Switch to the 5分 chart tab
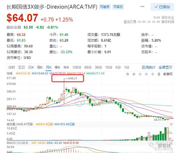This screenshot has width=176, height=153. click(x=118, y=67)
